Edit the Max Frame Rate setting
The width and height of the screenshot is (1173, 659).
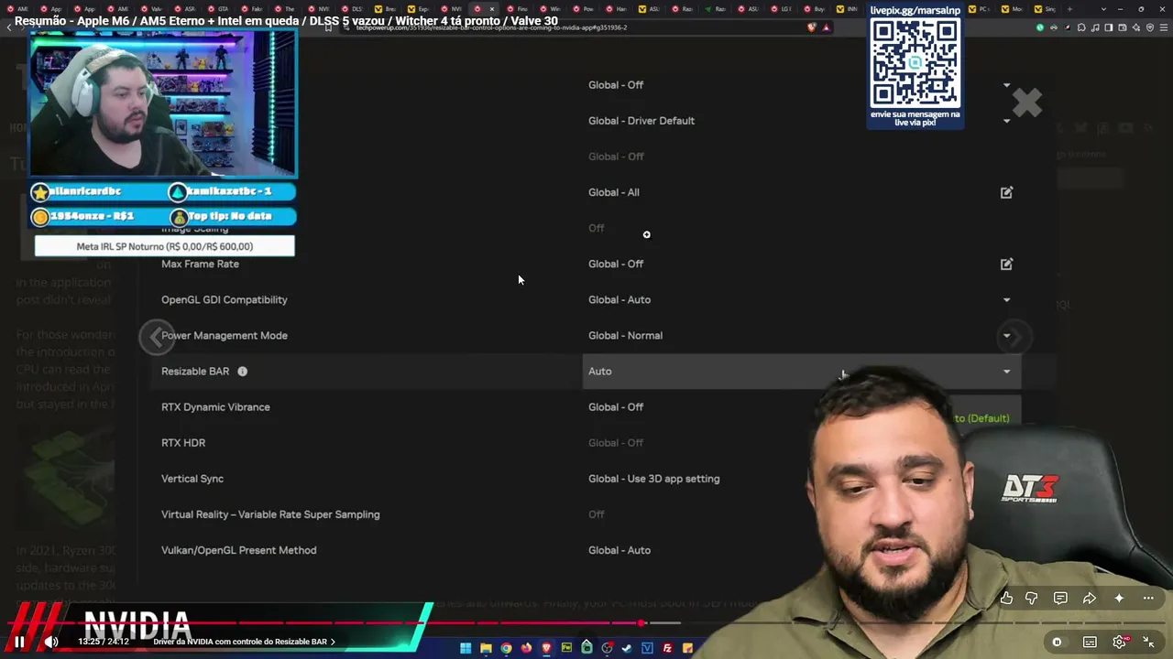[1006, 264]
